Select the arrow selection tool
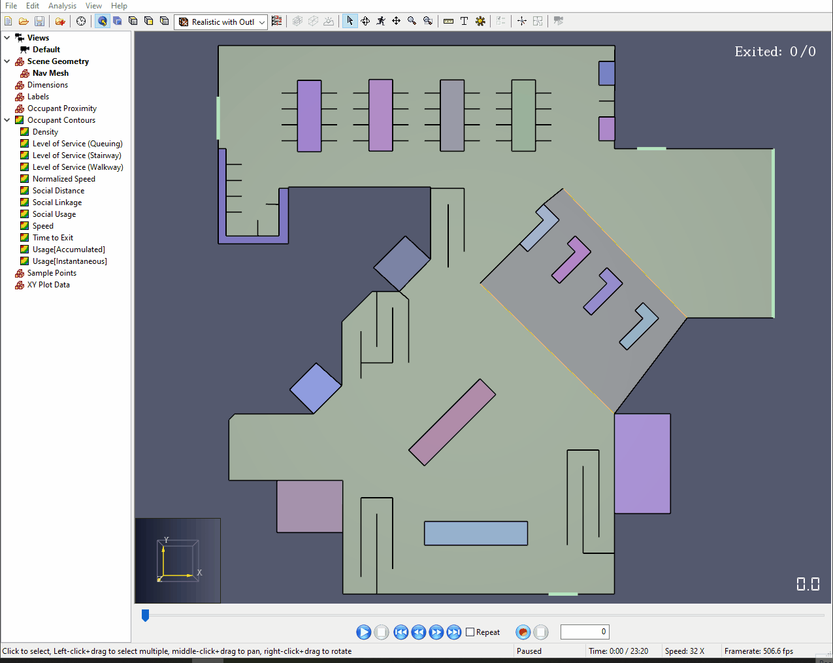 point(350,21)
